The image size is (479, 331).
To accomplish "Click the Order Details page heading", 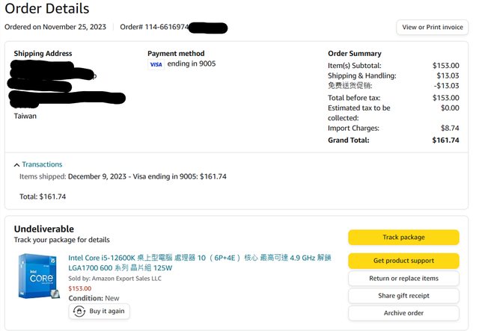I will pos(47,9).
